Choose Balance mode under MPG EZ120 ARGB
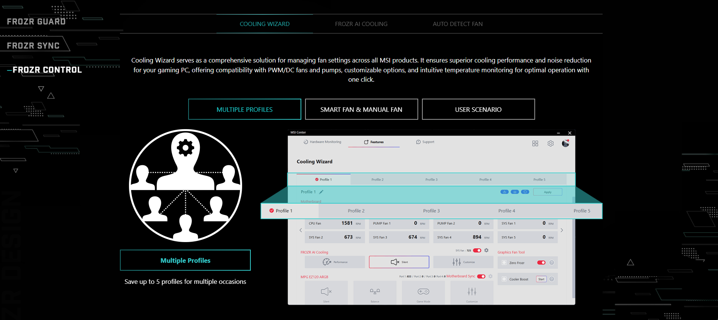The image size is (718, 320). click(x=375, y=293)
